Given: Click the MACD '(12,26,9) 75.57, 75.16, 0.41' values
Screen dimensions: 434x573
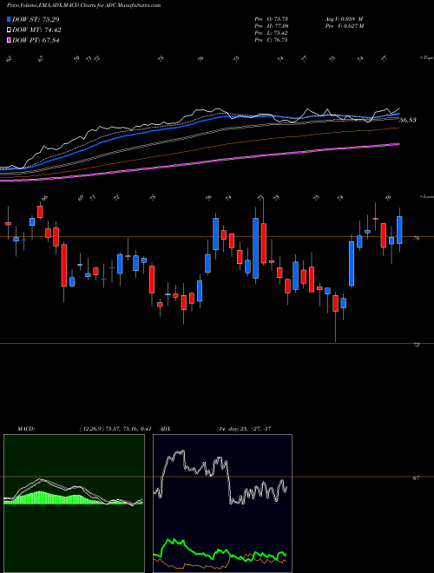Looking at the screenshot, I should coord(115,429).
